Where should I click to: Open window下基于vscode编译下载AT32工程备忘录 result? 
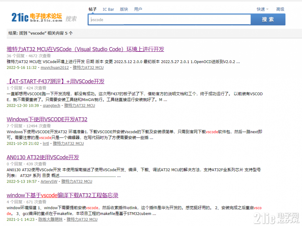coord(62,195)
